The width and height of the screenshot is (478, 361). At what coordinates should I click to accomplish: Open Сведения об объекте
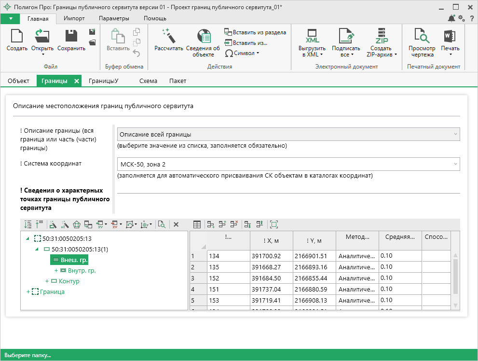203,37
